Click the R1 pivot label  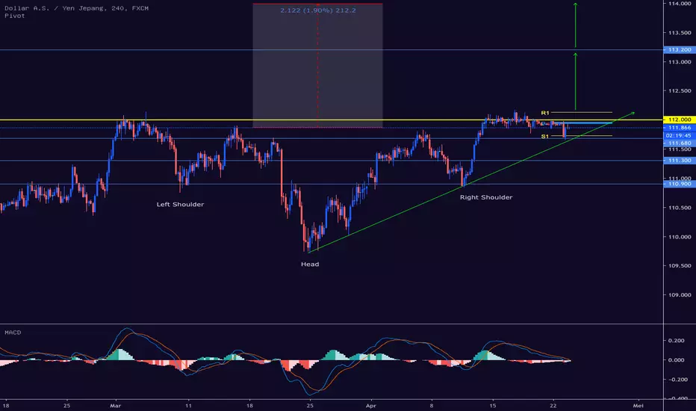pos(545,113)
